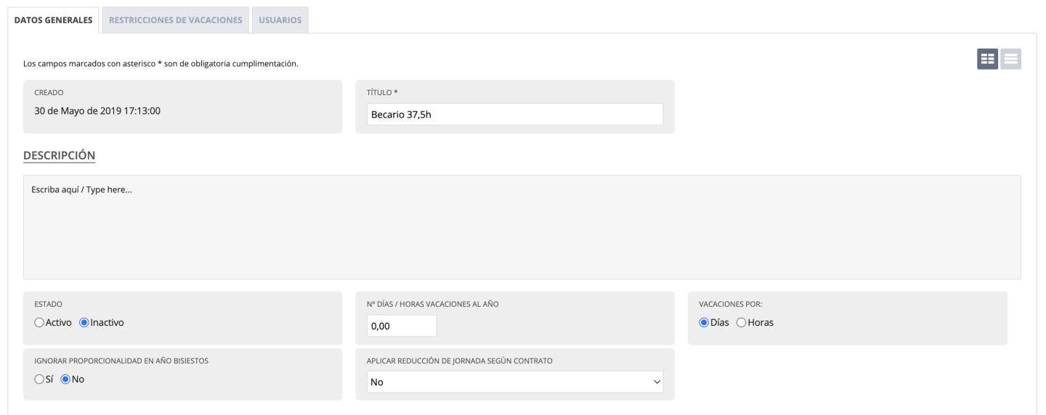1046x415 pixels.
Task: Click the mandatory fields asterisk notice
Action: tap(161, 64)
